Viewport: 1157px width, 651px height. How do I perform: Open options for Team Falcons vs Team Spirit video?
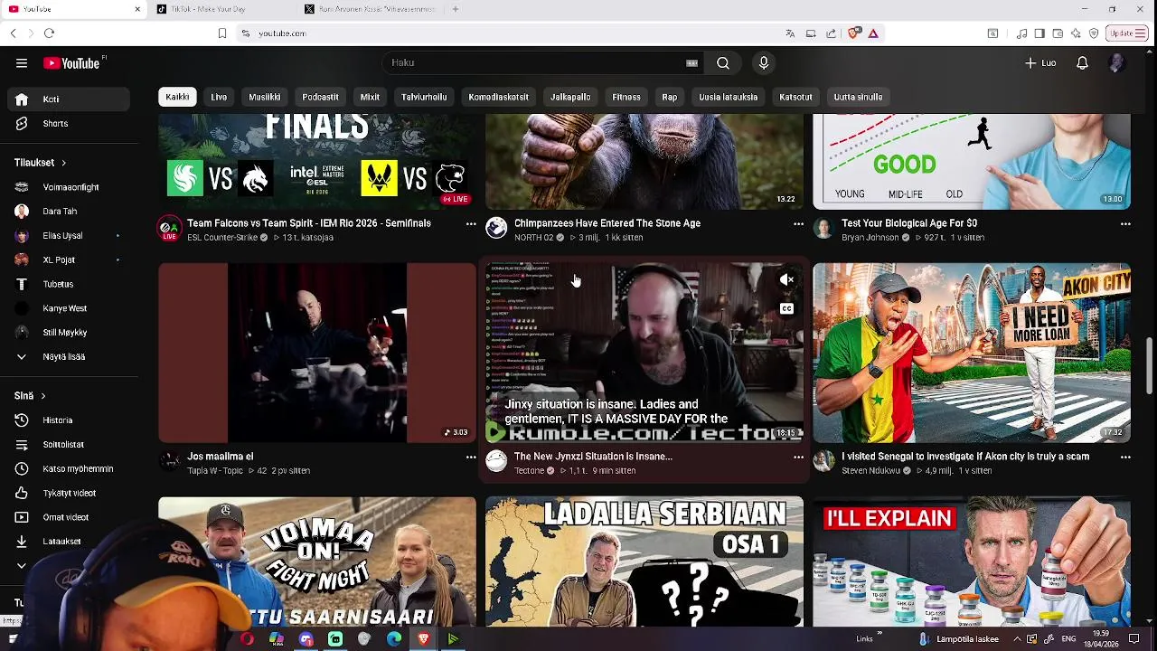coord(471,224)
